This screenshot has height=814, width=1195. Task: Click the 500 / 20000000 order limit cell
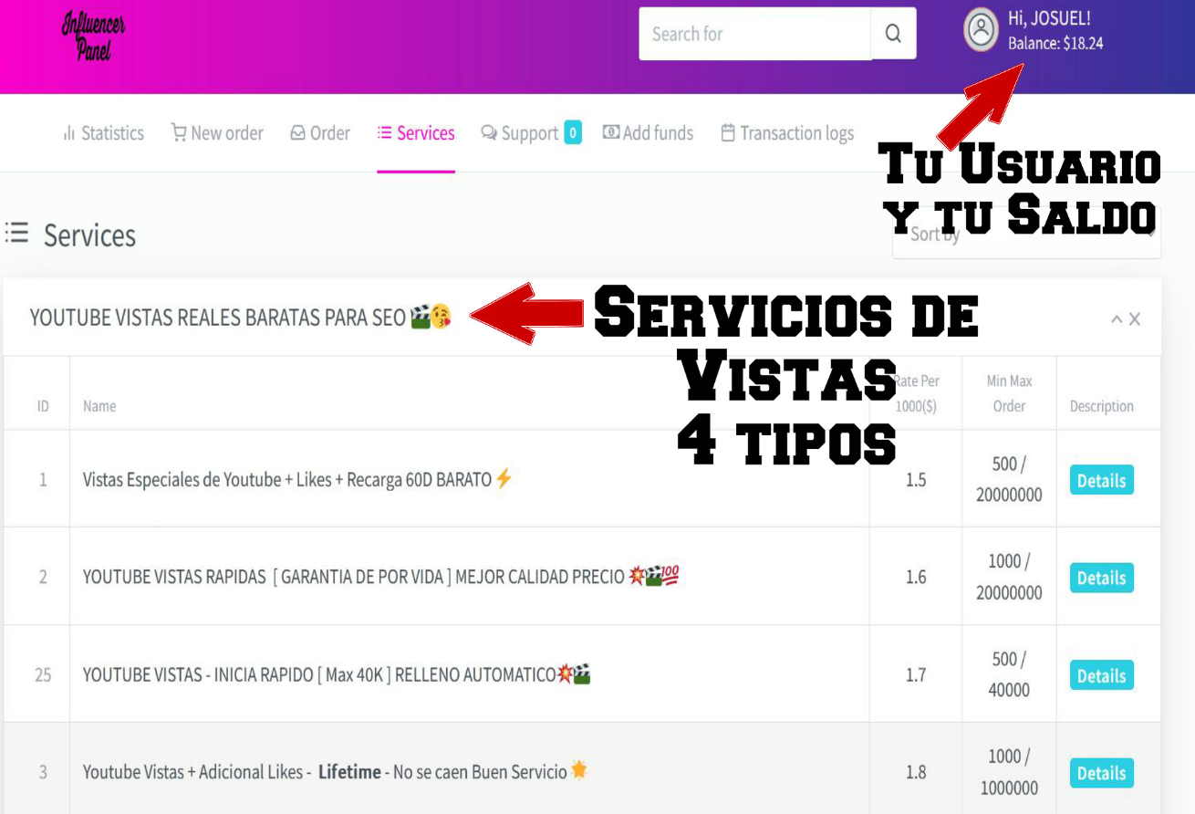pyautogui.click(x=1009, y=479)
